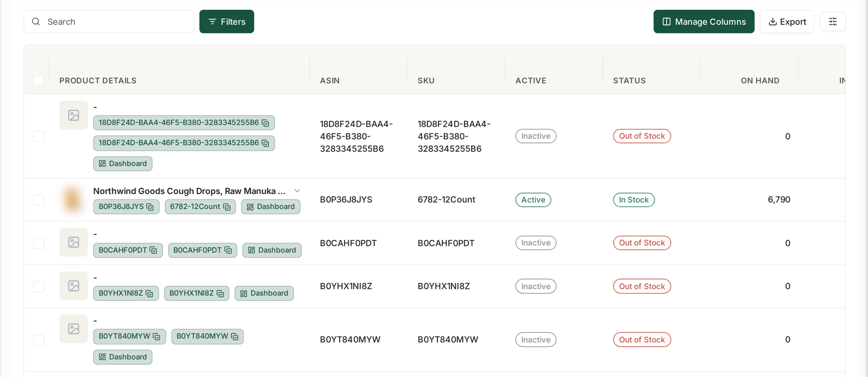The height and width of the screenshot is (377, 868).
Task: Click the In Stock status badge
Action: tap(634, 200)
